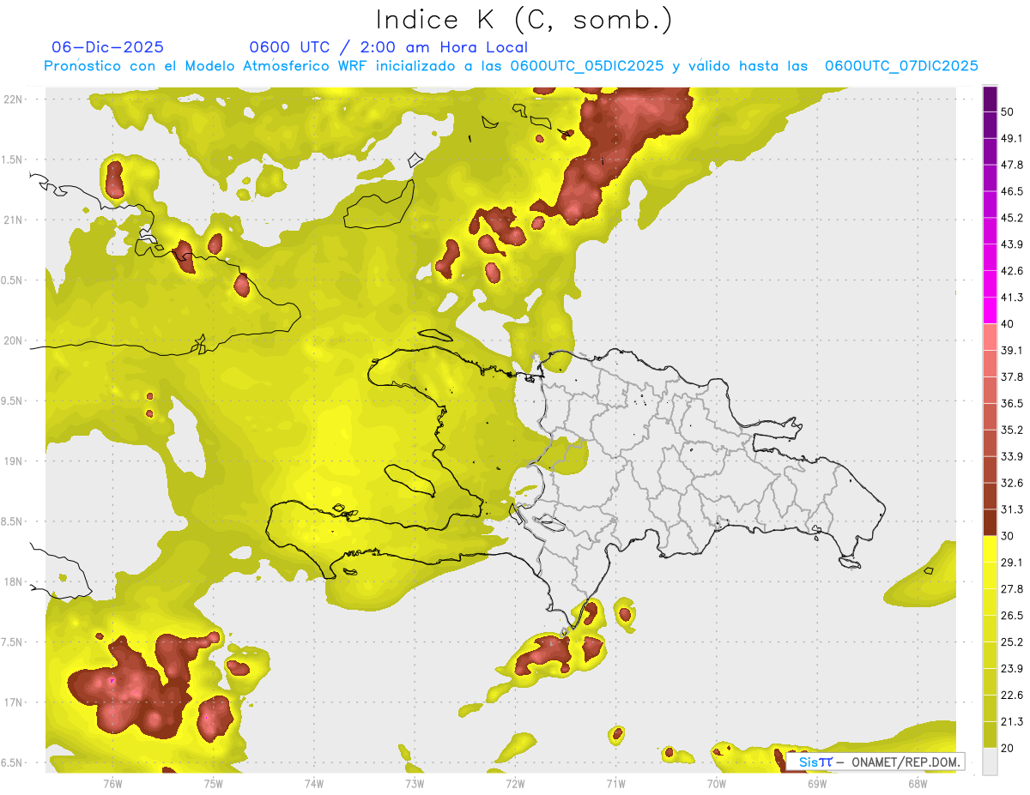
Task: Click the pink colorbar segment between 39.1 and 40
Action: tap(990, 337)
